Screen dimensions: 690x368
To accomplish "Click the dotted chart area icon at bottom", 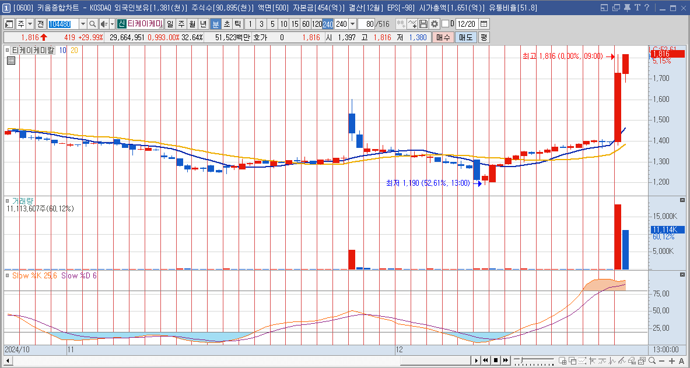I will (582, 360).
